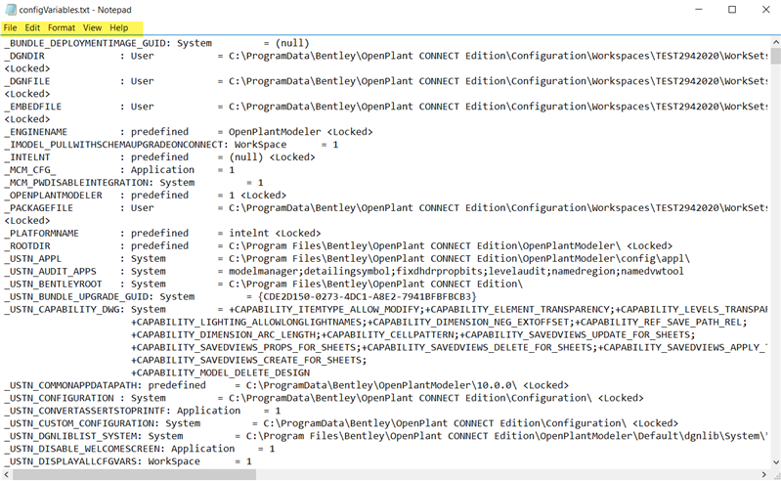Open the Help menu
781x481 pixels.
(x=119, y=28)
